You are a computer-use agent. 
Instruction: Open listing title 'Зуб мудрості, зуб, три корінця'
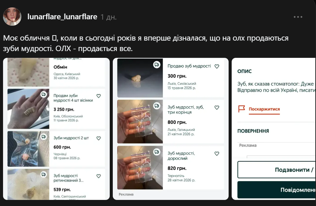[x=186, y=110]
